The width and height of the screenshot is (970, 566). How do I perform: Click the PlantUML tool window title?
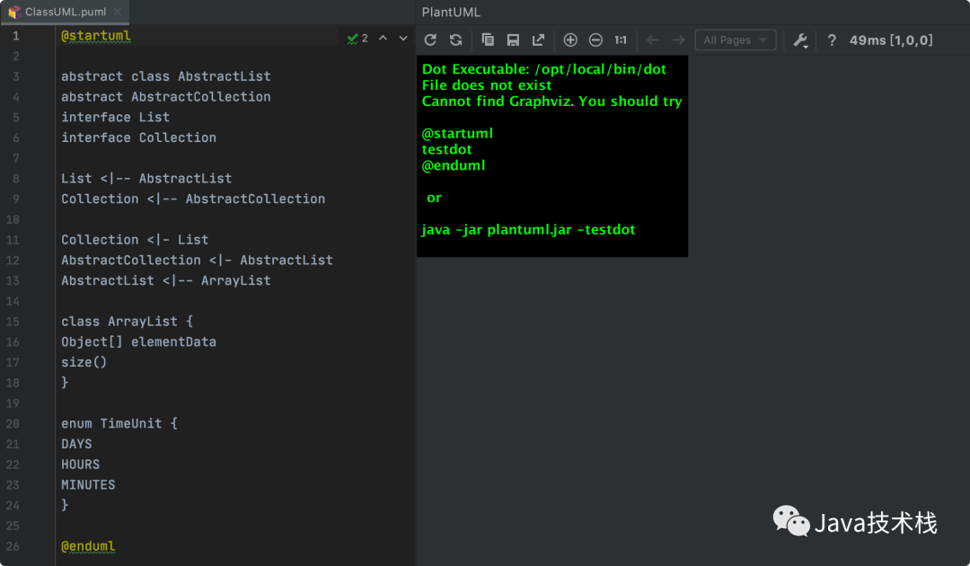[451, 13]
